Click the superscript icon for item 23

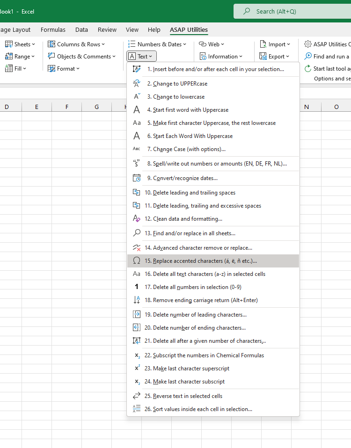[x=137, y=368]
